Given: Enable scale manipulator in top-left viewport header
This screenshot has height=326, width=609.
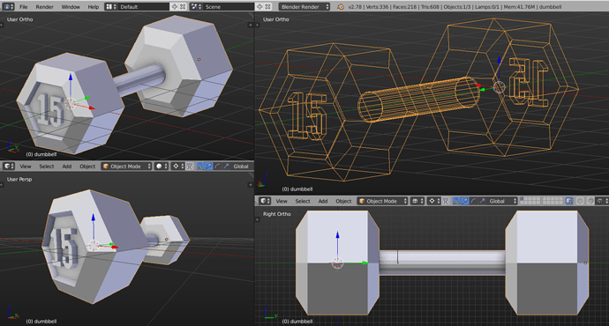Looking at the screenshot, I should click(x=226, y=167).
